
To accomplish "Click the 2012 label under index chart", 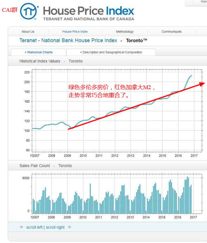I will 115,156.
